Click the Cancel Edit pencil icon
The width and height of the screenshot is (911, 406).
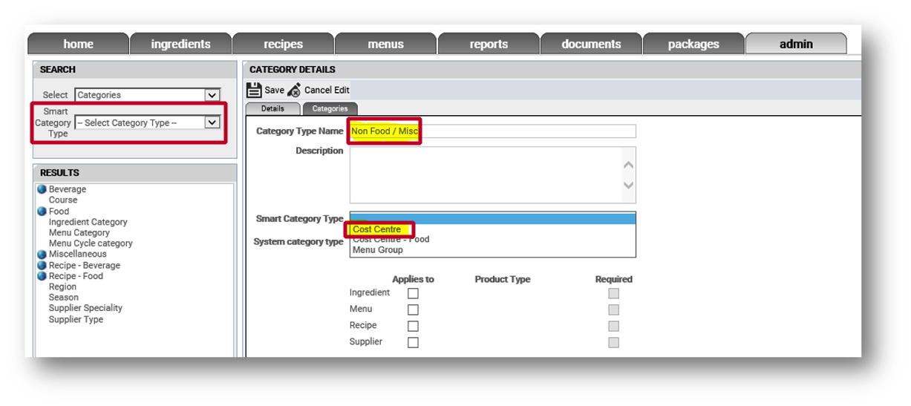click(x=294, y=90)
